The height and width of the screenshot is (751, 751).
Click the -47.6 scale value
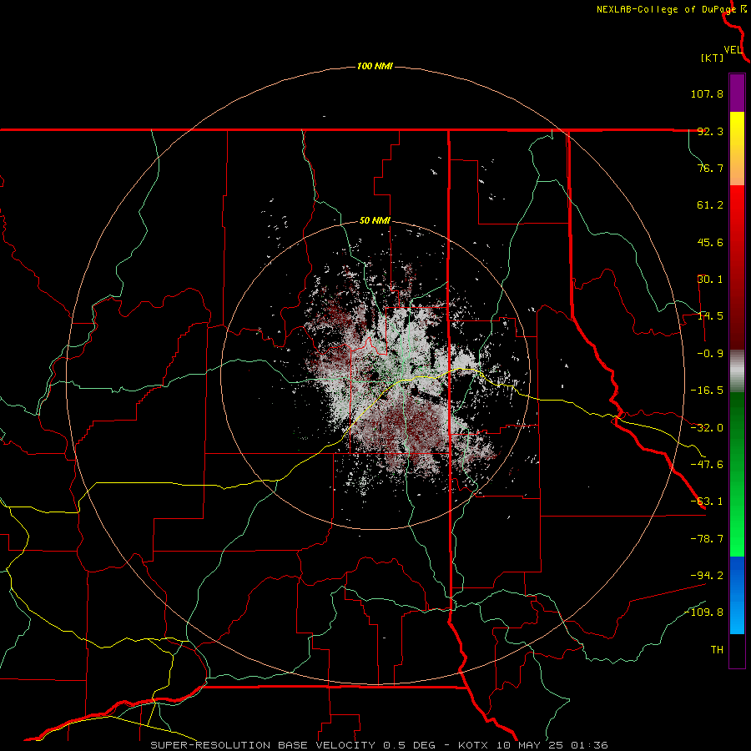tap(707, 464)
